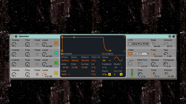This screenshot has width=186, height=104.
Task: Click the Volume knob showing -12 dB
Action: click(166, 75)
